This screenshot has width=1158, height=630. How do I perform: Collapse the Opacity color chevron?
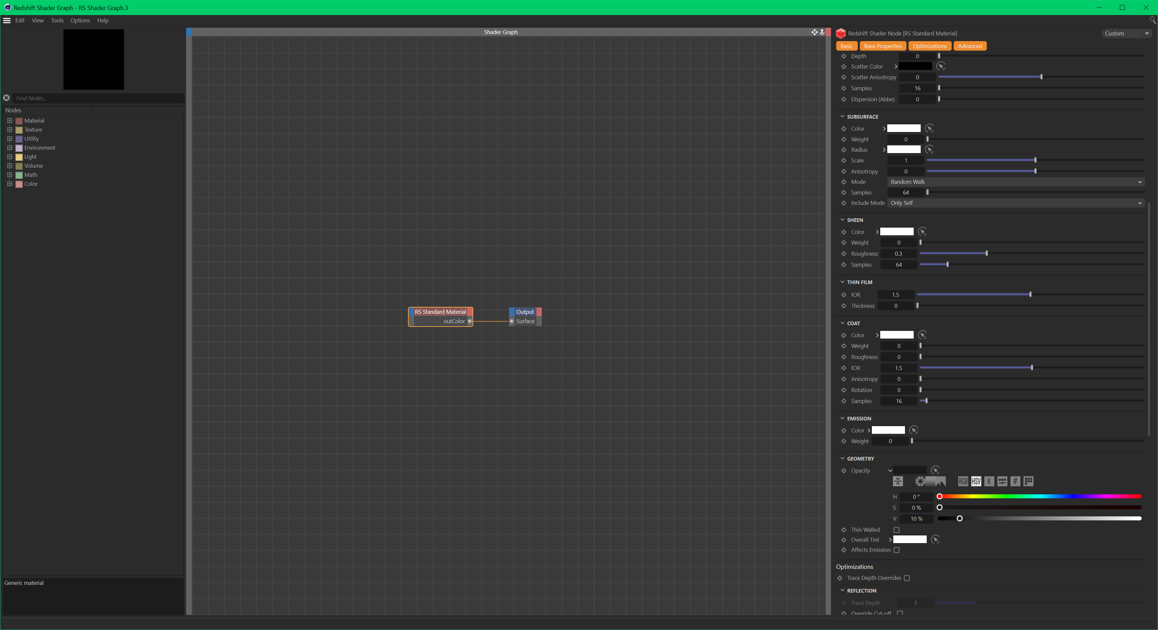click(890, 471)
